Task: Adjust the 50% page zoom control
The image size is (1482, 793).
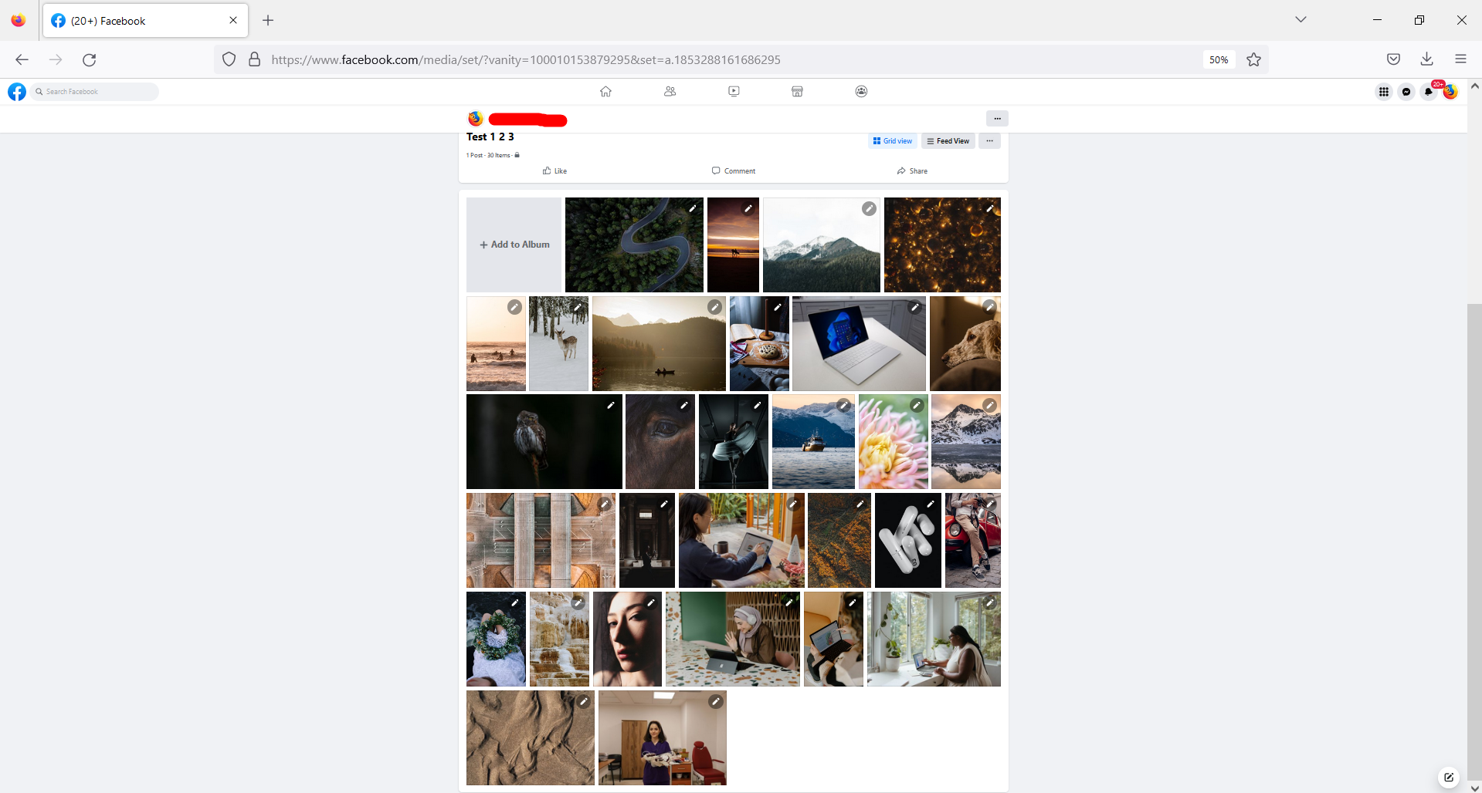Action: pos(1218,59)
